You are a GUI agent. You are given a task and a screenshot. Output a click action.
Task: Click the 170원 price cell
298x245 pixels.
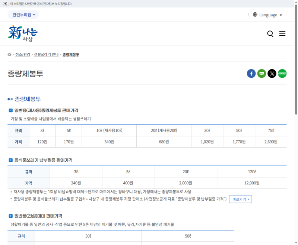69,142
